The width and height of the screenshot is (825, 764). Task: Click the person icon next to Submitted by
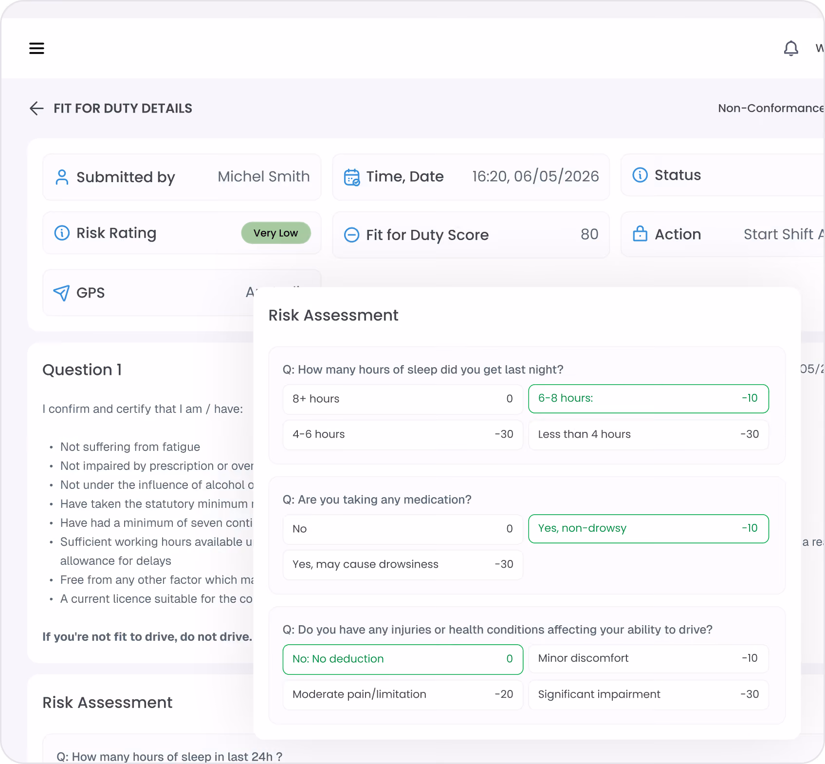[x=62, y=177]
